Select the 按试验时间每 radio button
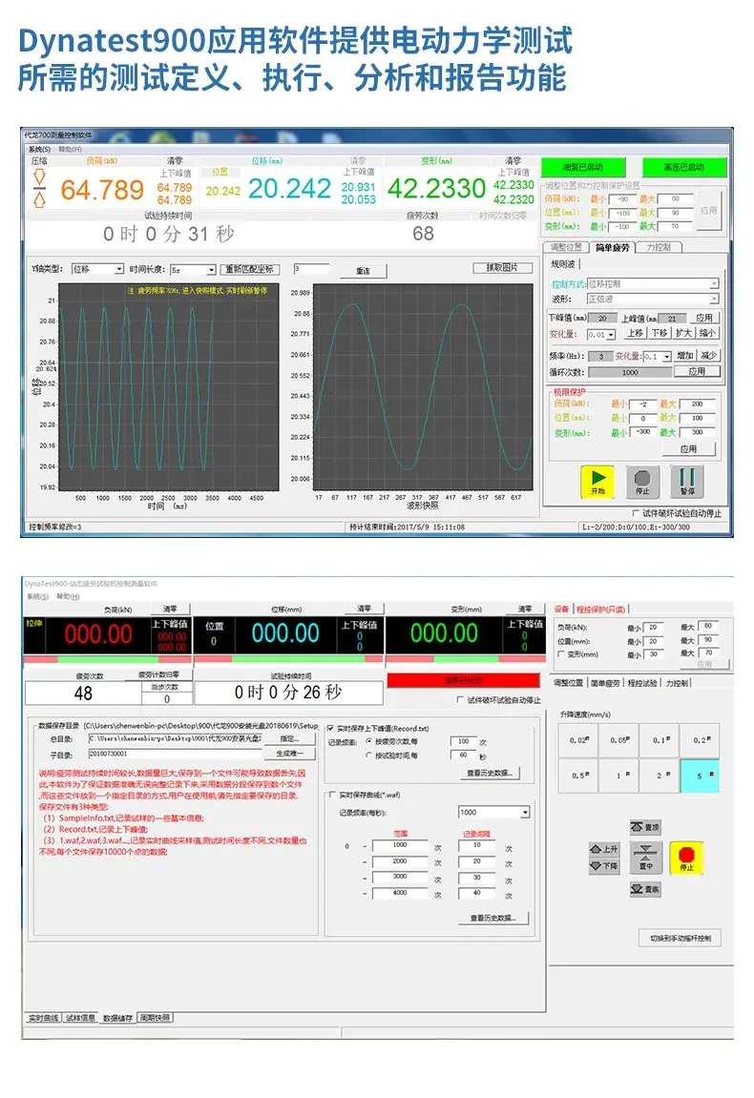The height and width of the screenshot is (1098, 754). 369,755
